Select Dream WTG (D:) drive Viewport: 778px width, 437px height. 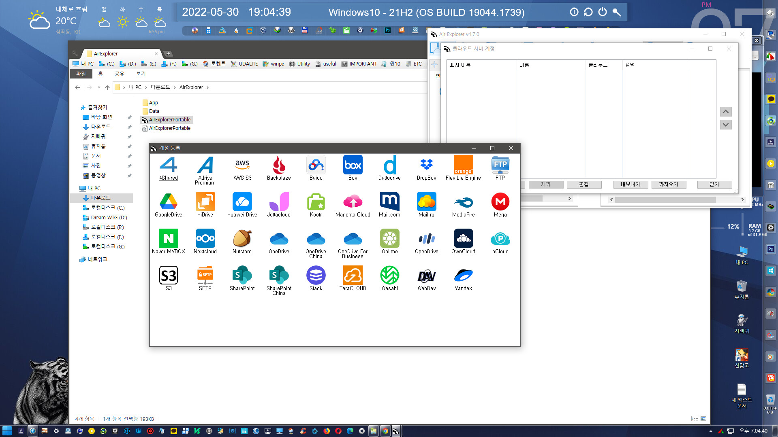click(x=105, y=217)
